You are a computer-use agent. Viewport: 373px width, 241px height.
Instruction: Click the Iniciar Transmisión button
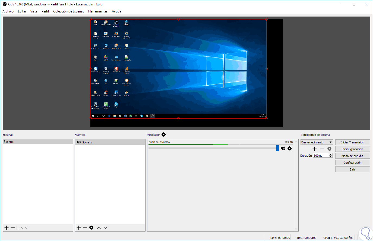point(352,142)
